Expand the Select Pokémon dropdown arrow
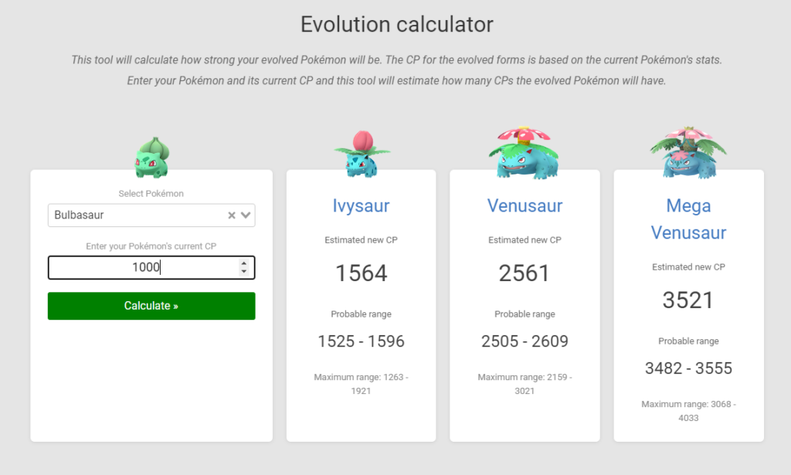The image size is (791, 475). click(246, 215)
